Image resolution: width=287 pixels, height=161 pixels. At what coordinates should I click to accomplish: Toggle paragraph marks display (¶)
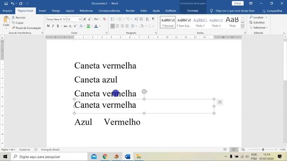[x=153, y=19]
